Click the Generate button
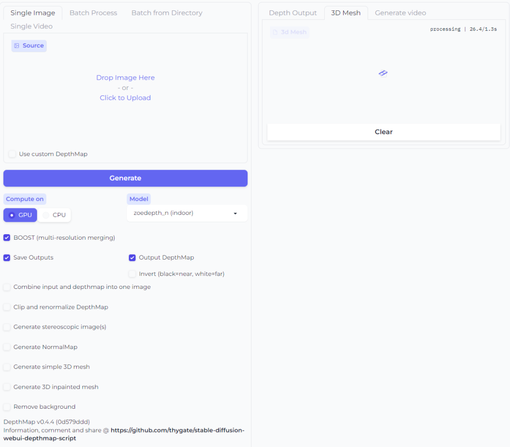 click(x=126, y=178)
